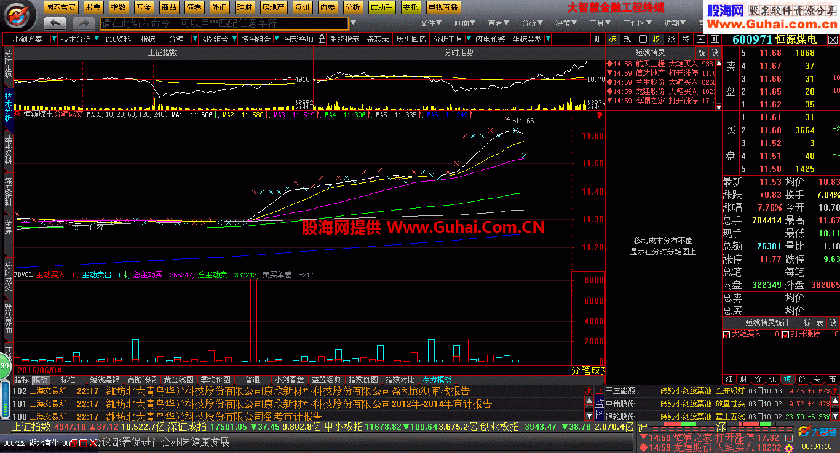
Task: Open the 4图组合 dropdown arrow
Action: click(234, 39)
